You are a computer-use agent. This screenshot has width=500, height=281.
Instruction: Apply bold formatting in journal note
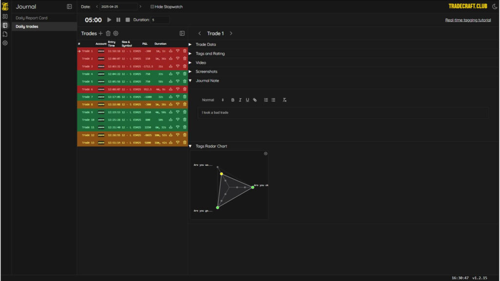click(233, 100)
